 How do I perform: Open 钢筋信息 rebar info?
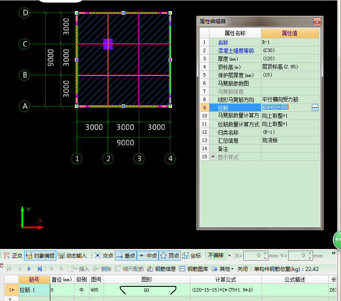pyautogui.click(x=161, y=269)
